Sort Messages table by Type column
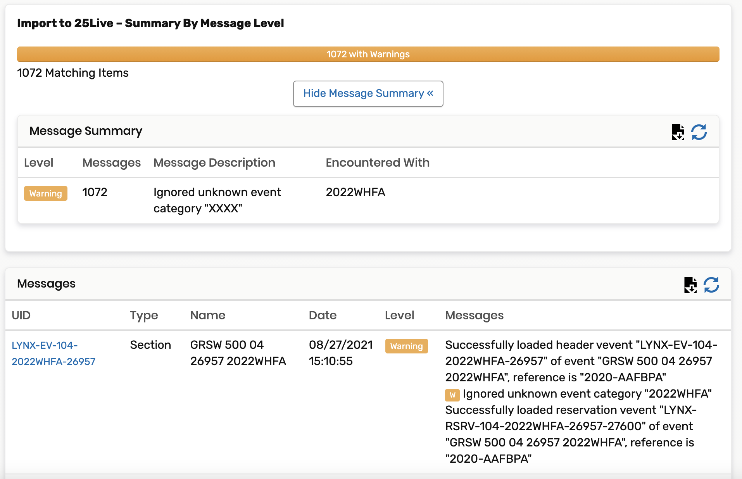 144,315
